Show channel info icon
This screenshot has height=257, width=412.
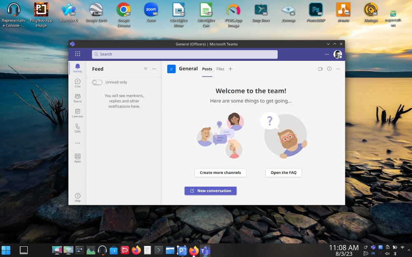pyautogui.click(x=329, y=69)
